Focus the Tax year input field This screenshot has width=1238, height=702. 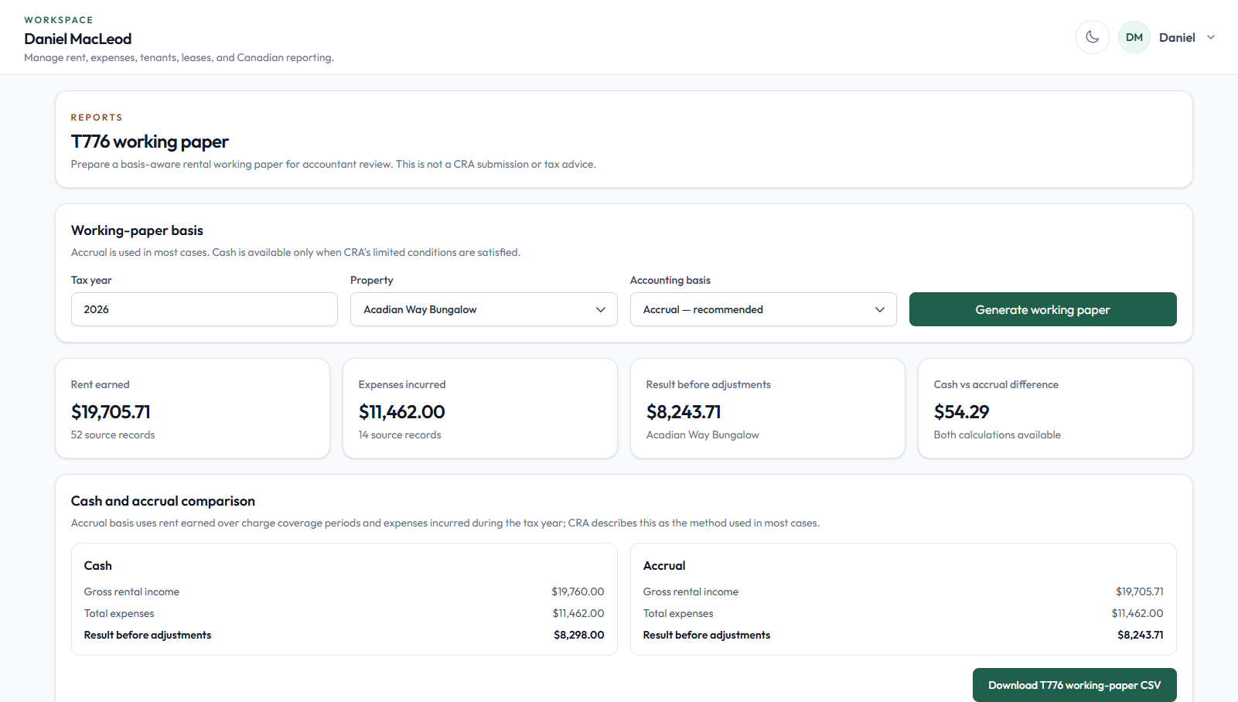click(x=204, y=309)
